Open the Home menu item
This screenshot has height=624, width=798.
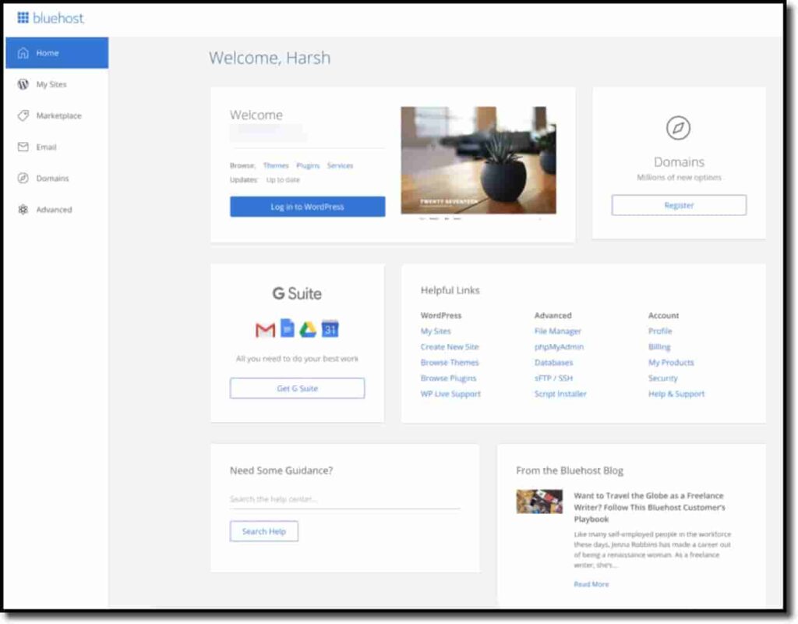pyautogui.click(x=57, y=53)
